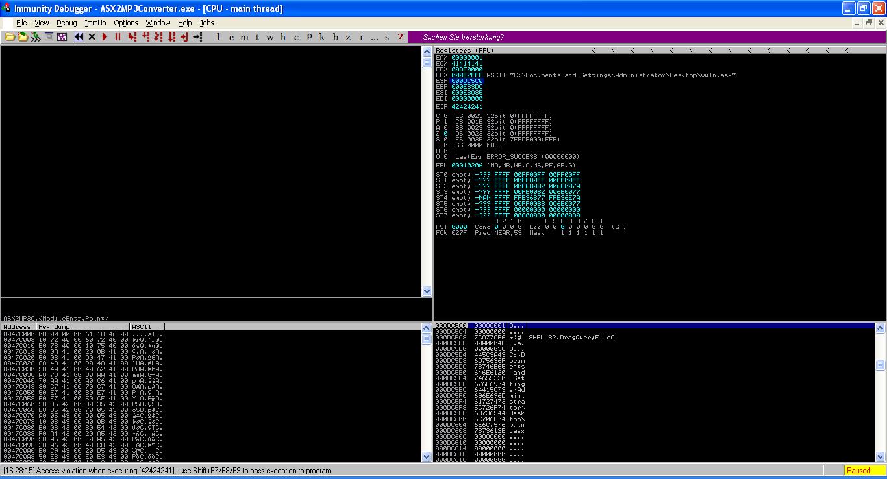Click the Hex dump column header
887x479 pixels.
[82, 326]
